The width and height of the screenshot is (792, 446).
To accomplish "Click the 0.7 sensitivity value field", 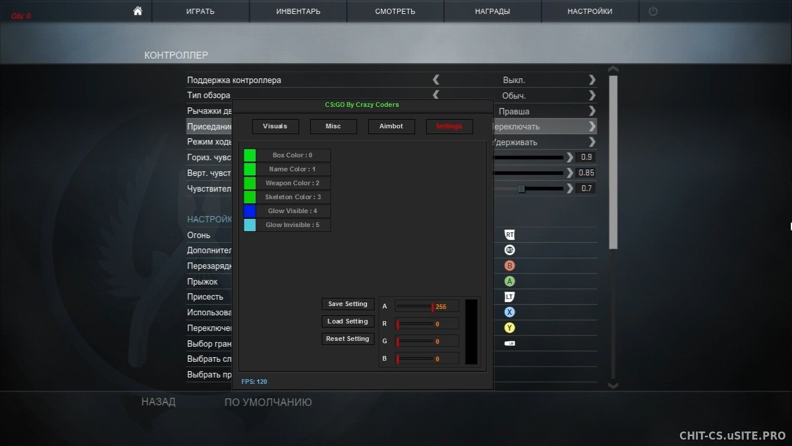I will [x=586, y=188].
